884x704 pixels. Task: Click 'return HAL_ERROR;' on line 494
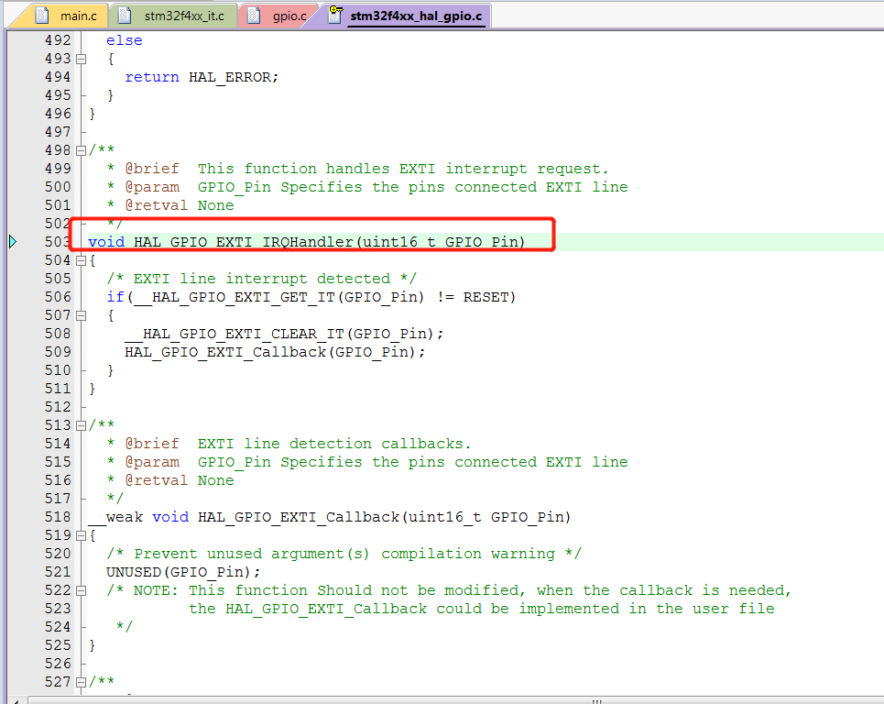coord(202,77)
